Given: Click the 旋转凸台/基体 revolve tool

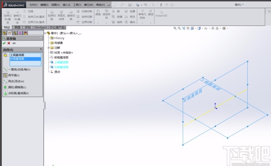Looking at the screenshot, I should [17, 17].
